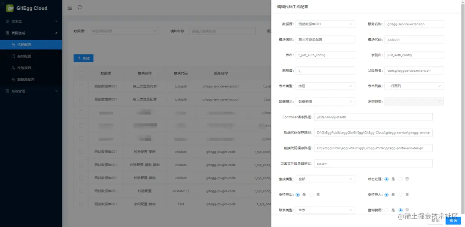Image resolution: width=465 pixels, height=227 pixels.
Task: Click the icon beside 基础配置
Action: coord(13,56)
